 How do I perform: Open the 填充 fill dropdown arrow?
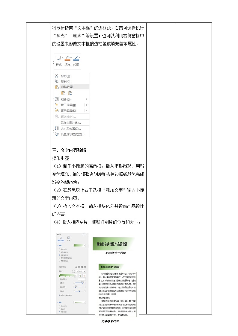coord(71,58)
